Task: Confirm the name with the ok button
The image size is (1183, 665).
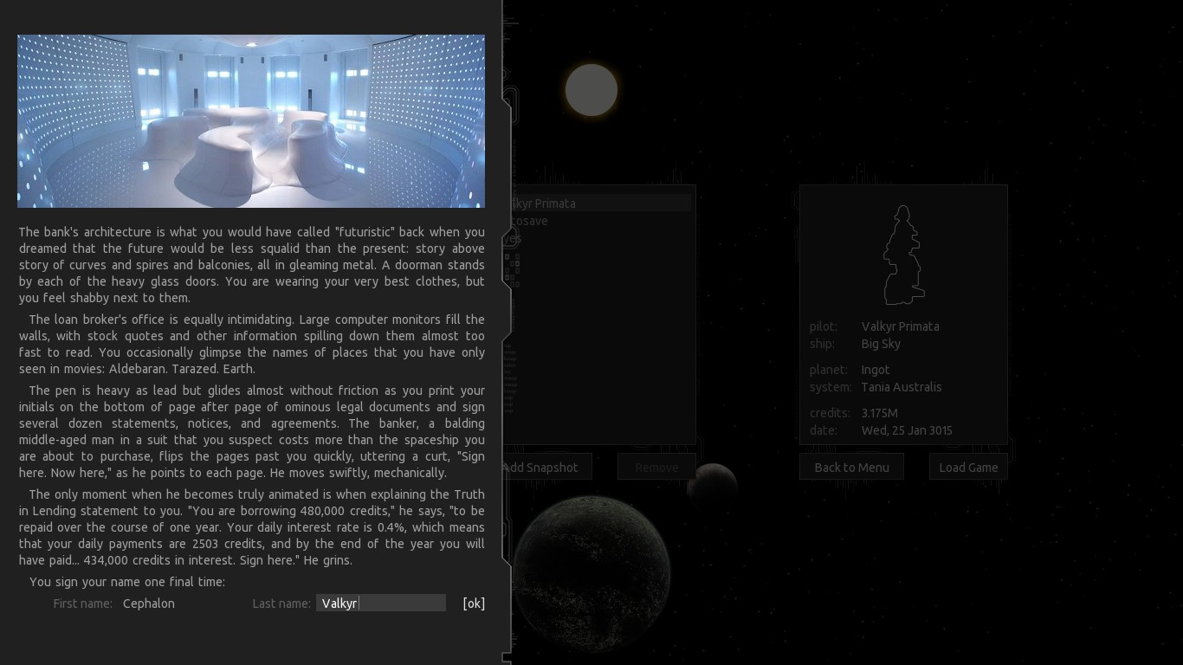Action: pos(474,604)
